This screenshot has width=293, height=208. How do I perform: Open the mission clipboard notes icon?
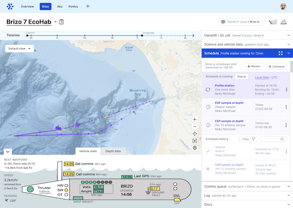point(62,22)
